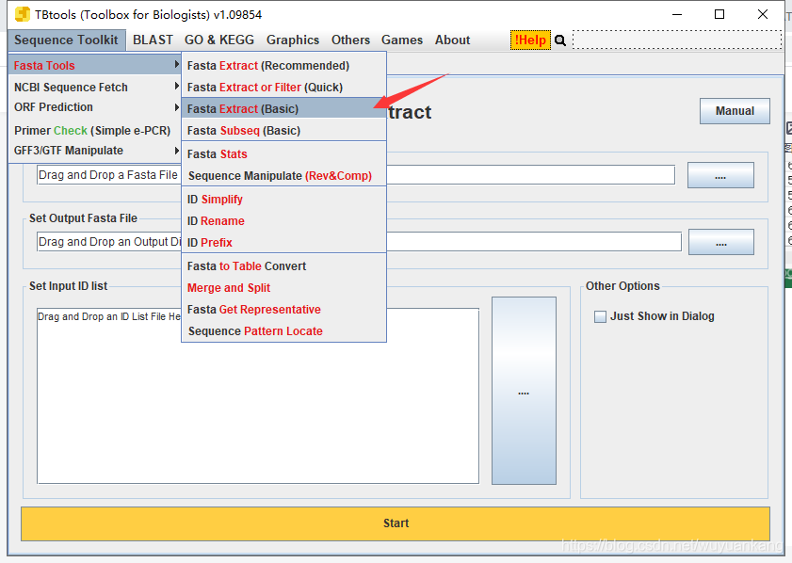
Task: Click the yellow !Help button
Action: (530, 40)
